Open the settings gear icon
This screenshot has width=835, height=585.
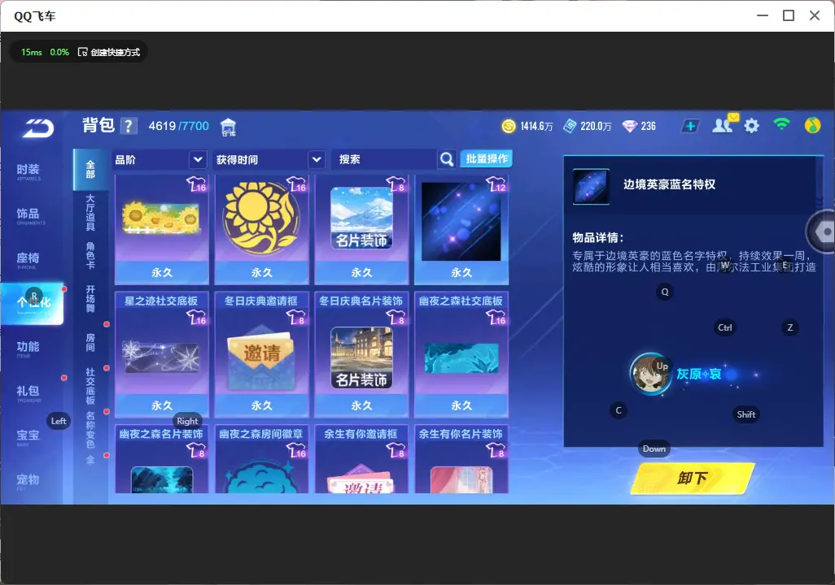click(751, 126)
